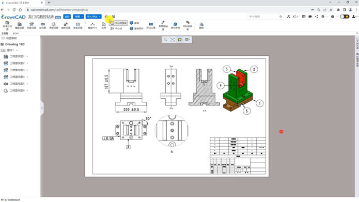This screenshot has height=202, width=359.
Task: Activate the smart dimension tool
Action: click(92, 25)
